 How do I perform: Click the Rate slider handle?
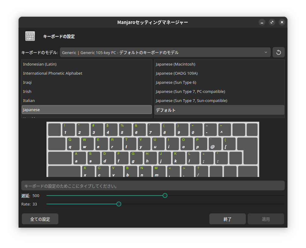tap(119, 204)
